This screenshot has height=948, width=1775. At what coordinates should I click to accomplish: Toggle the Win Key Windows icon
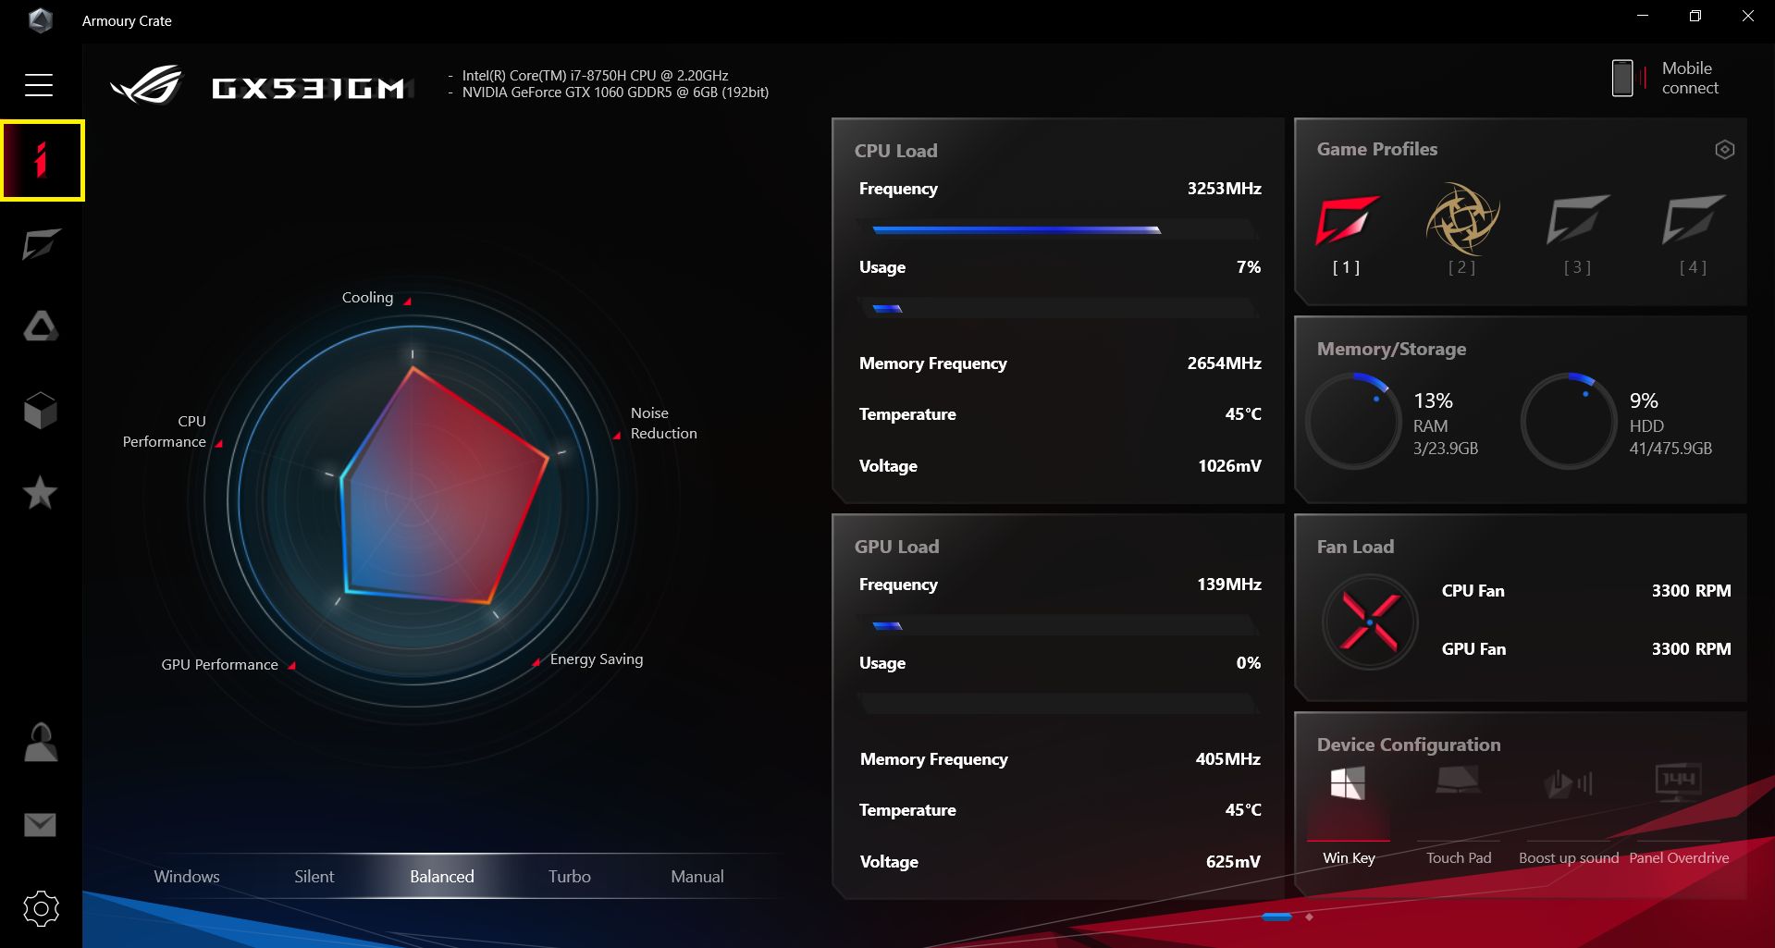(1348, 783)
